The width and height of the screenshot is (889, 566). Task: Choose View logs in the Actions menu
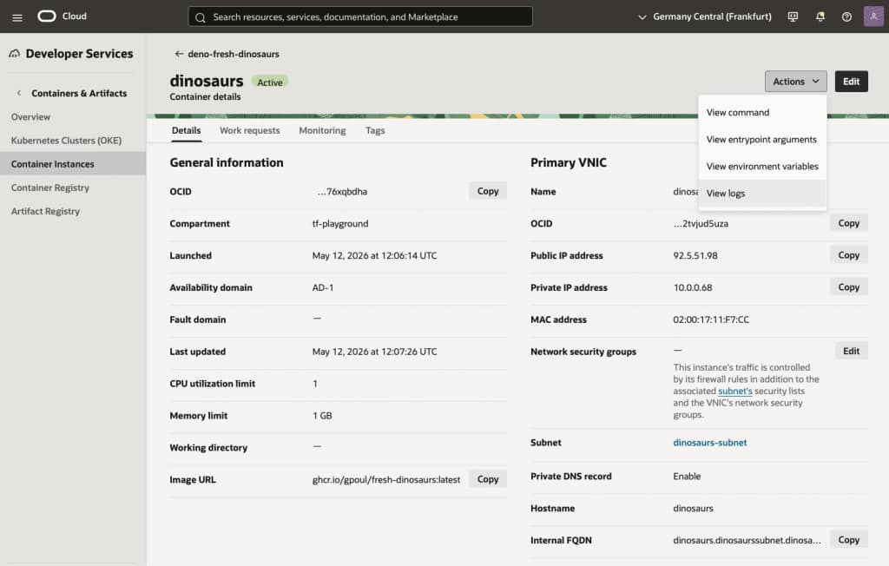(762, 194)
